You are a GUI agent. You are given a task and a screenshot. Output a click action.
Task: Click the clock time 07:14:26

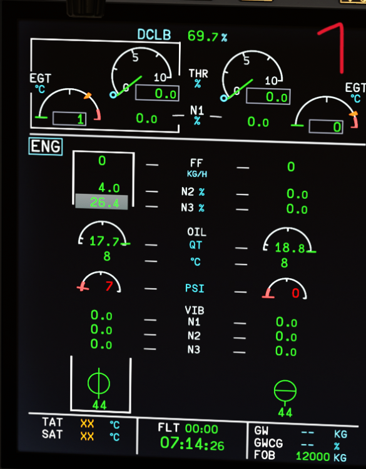point(192,443)
